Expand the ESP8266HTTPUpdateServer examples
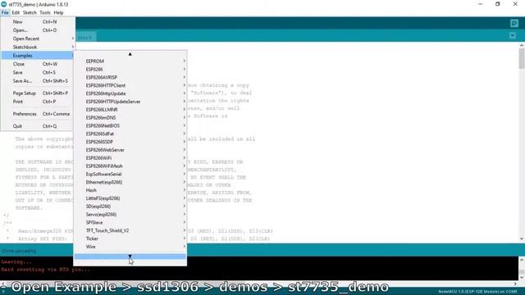 (130, 102)
